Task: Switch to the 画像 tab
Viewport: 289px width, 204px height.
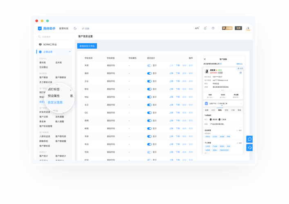Action: (206, 110)
